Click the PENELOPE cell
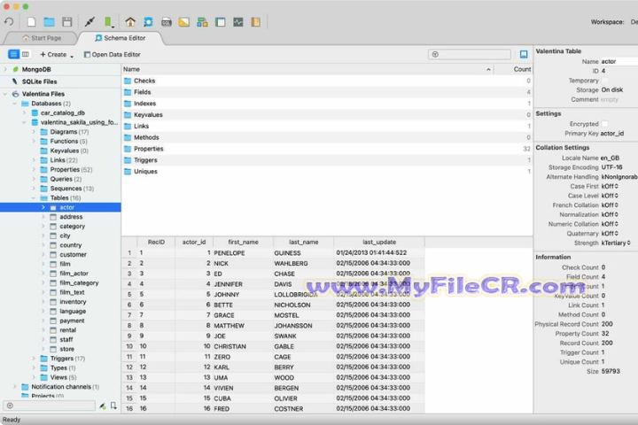638x425 pixels. (x=243, y=253)
